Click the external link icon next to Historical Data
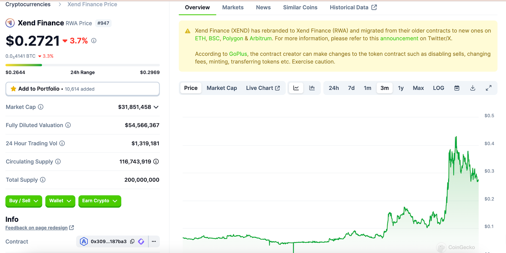The height and width of the screenshot is (253, 506). pyautogui.click(x=374, y=7)
